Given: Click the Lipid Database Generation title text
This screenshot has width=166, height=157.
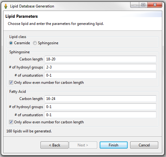Looking at the screenshot, I should pos(32,6).
